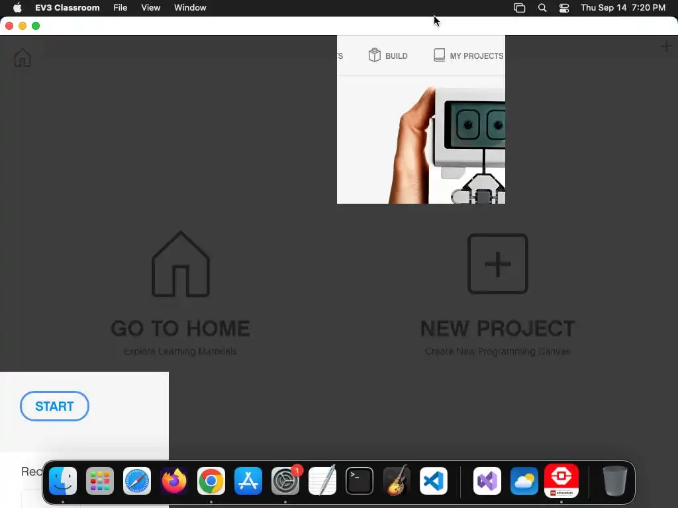The height and width of the screenshot is (508, 678).
Task: Open TextEdit from the Dock
Action: point(322,481)
